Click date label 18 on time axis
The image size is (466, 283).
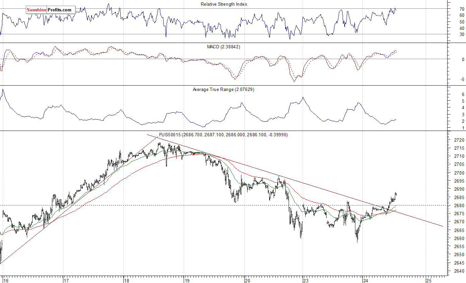pos(126,280)
